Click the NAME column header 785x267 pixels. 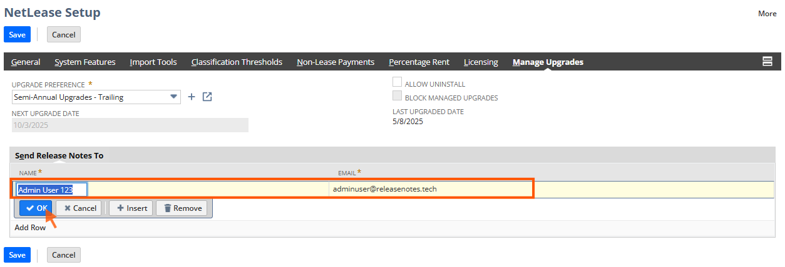click(x=28, y=172)
